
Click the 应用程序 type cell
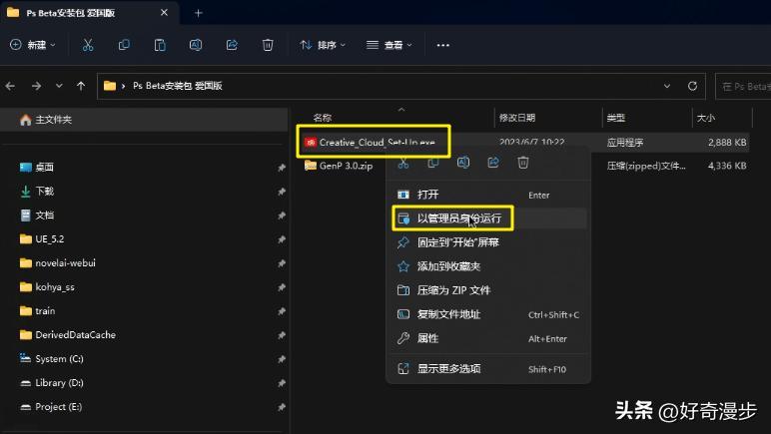(x=625, y=143)
